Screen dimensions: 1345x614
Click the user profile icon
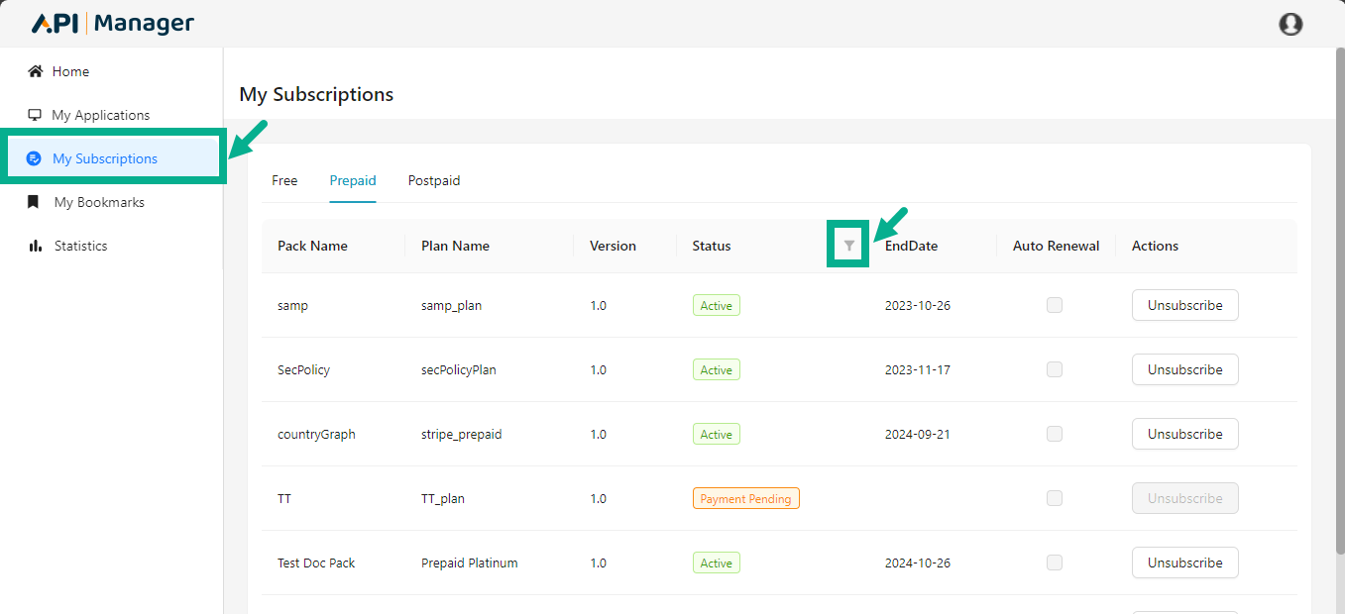click(1290, 23)
